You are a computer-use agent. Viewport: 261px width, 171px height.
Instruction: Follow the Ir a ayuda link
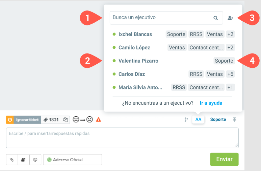pos(211,103)
